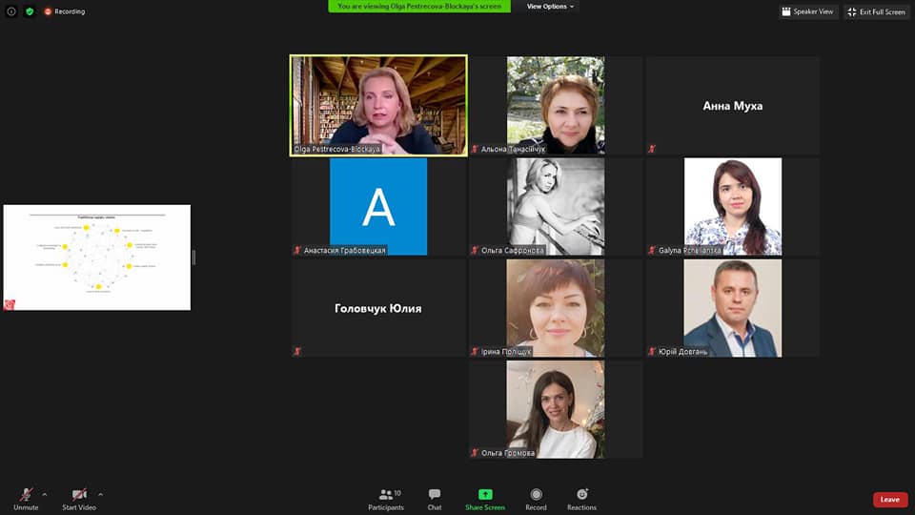
Task: Click the green Share Screen icon
Action: 485,495
